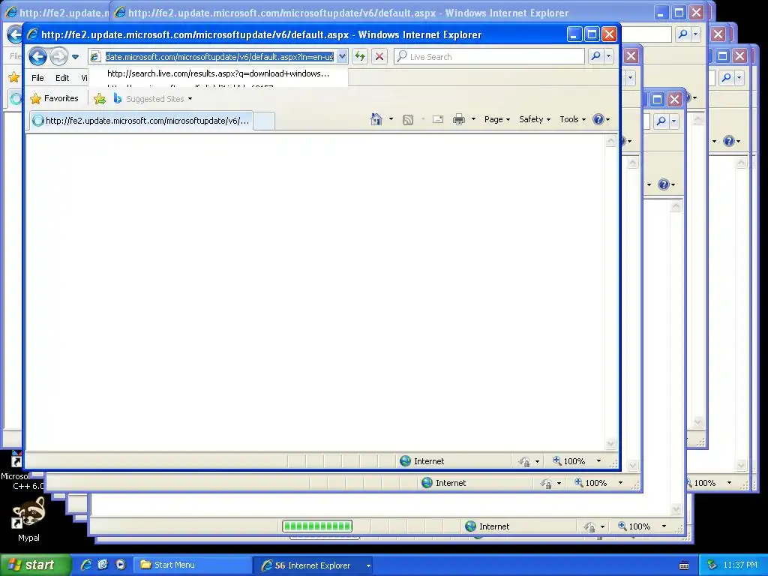Viewport: 768px width, 576px height.
Task: Launch Windows Media Player from Quick Launch
Action: (x=121, y=565)
